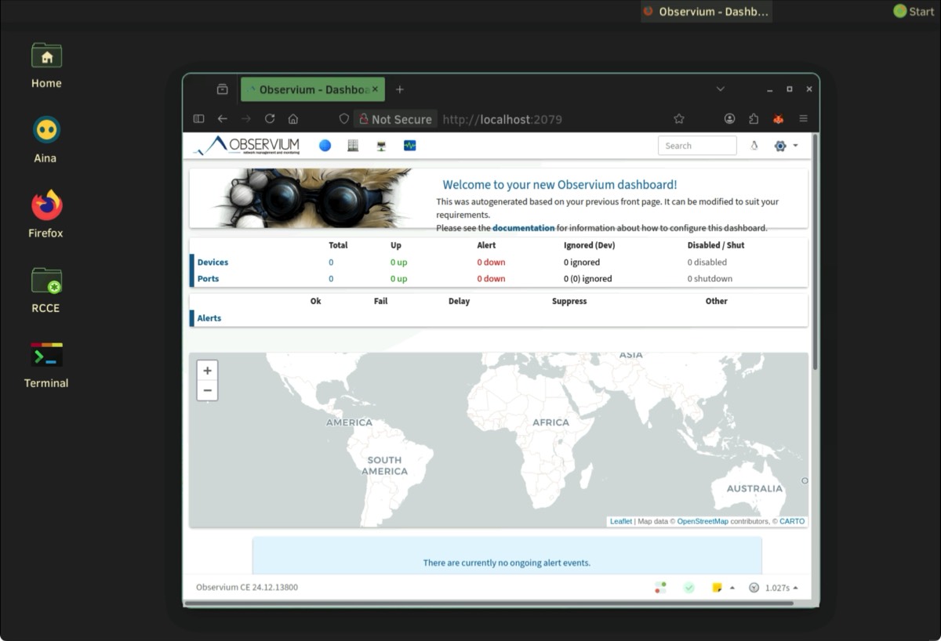The width and height of the screenshot is (941, 641).
Task: Toggle the red-green switches icon in footer
Action: click(660, 588)
